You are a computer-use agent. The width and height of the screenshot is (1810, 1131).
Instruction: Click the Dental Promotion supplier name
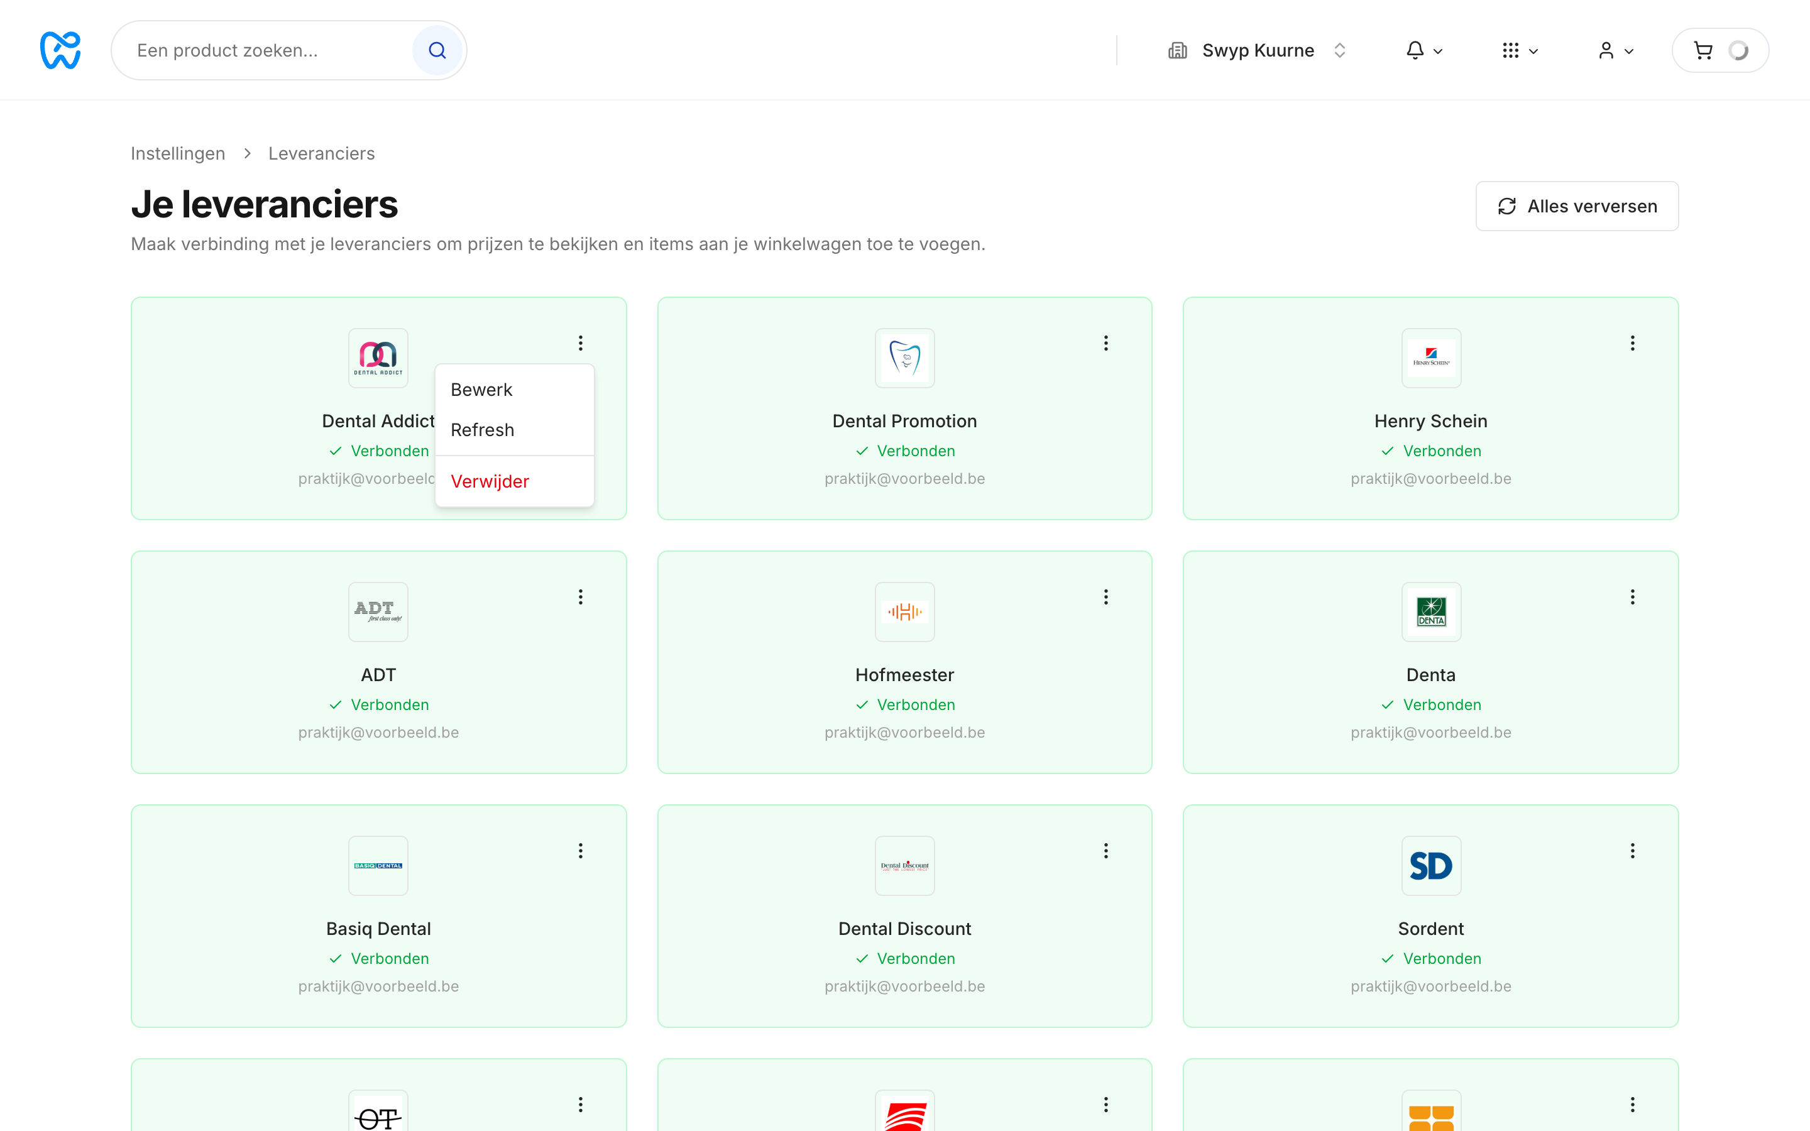[905, 421]
